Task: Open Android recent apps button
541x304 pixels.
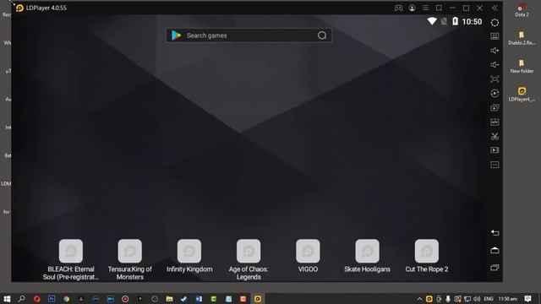Action: 495,268
